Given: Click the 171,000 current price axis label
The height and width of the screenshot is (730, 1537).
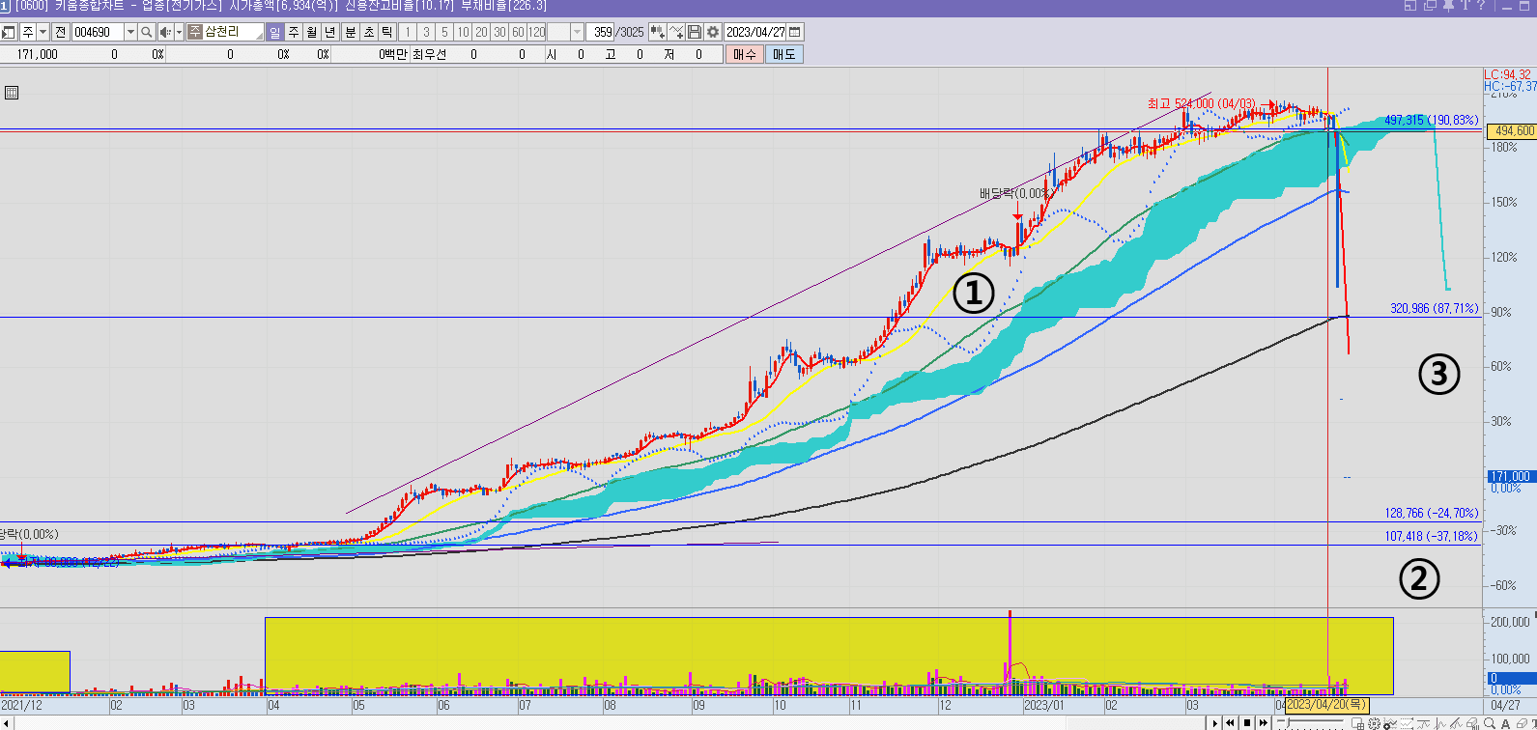Looking at the screenshot, I should click(1510, 476).
